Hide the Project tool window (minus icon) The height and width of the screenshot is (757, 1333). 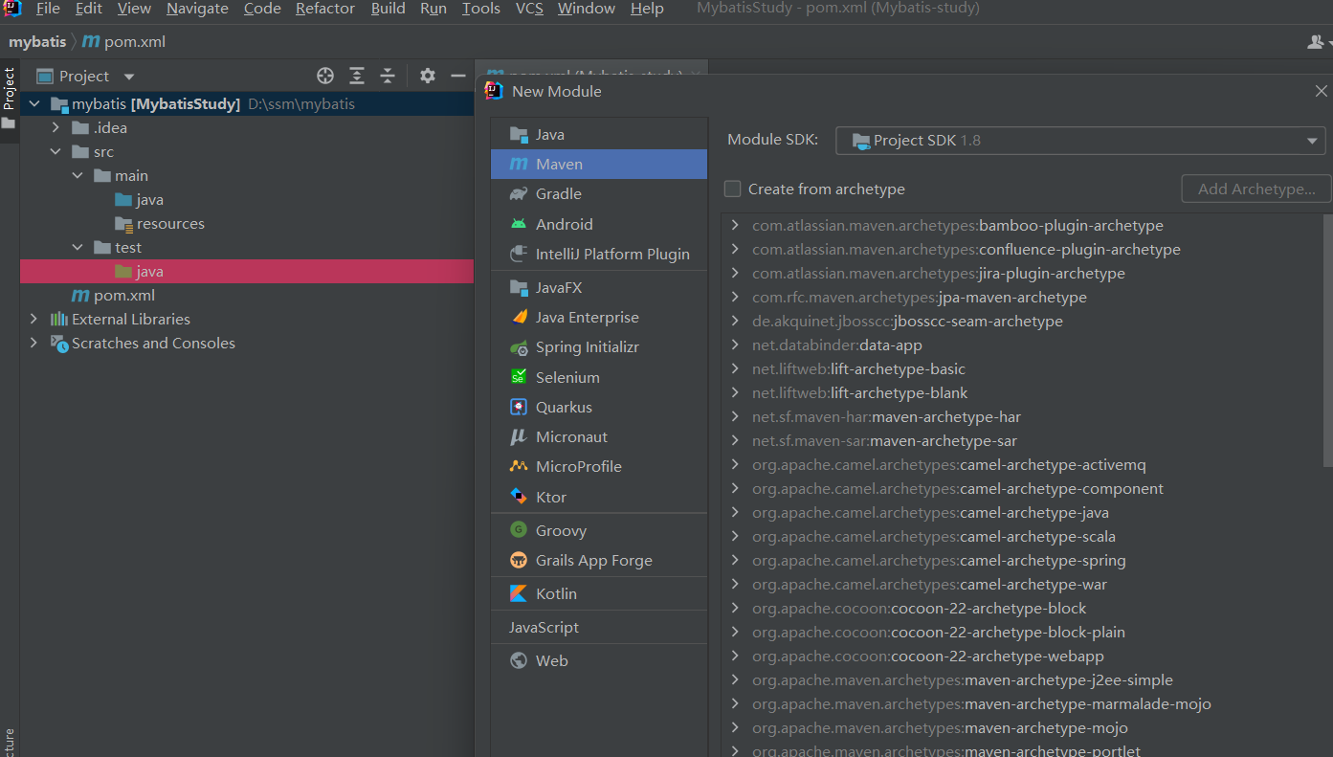point(458,76)
